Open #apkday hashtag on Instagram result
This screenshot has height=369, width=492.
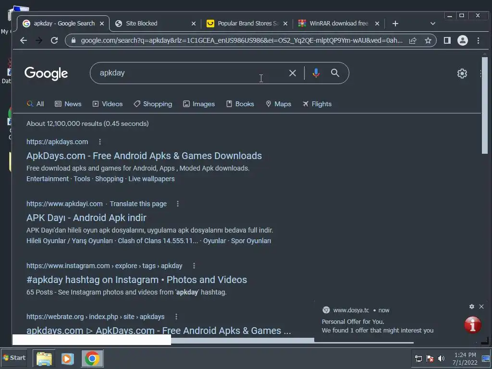click(136, 280)
